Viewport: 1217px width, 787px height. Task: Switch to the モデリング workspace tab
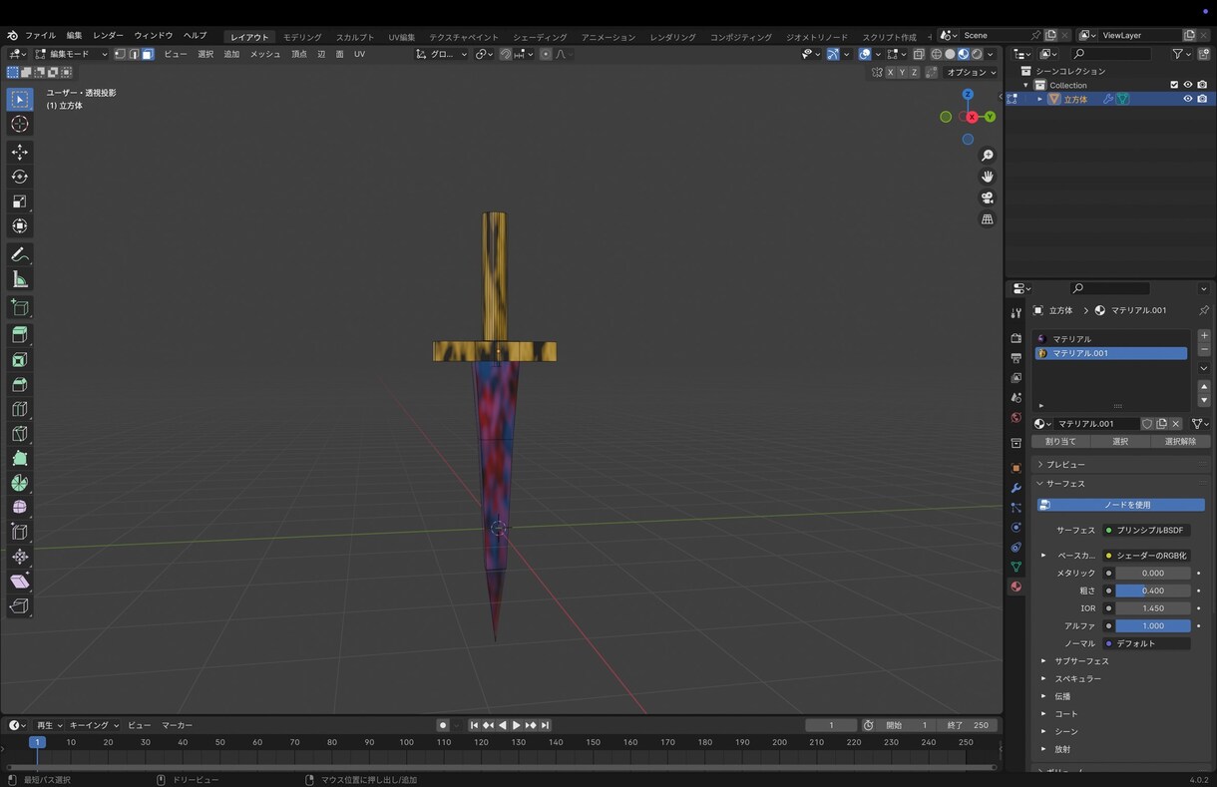pyautogui.click(x=302, y=37)
